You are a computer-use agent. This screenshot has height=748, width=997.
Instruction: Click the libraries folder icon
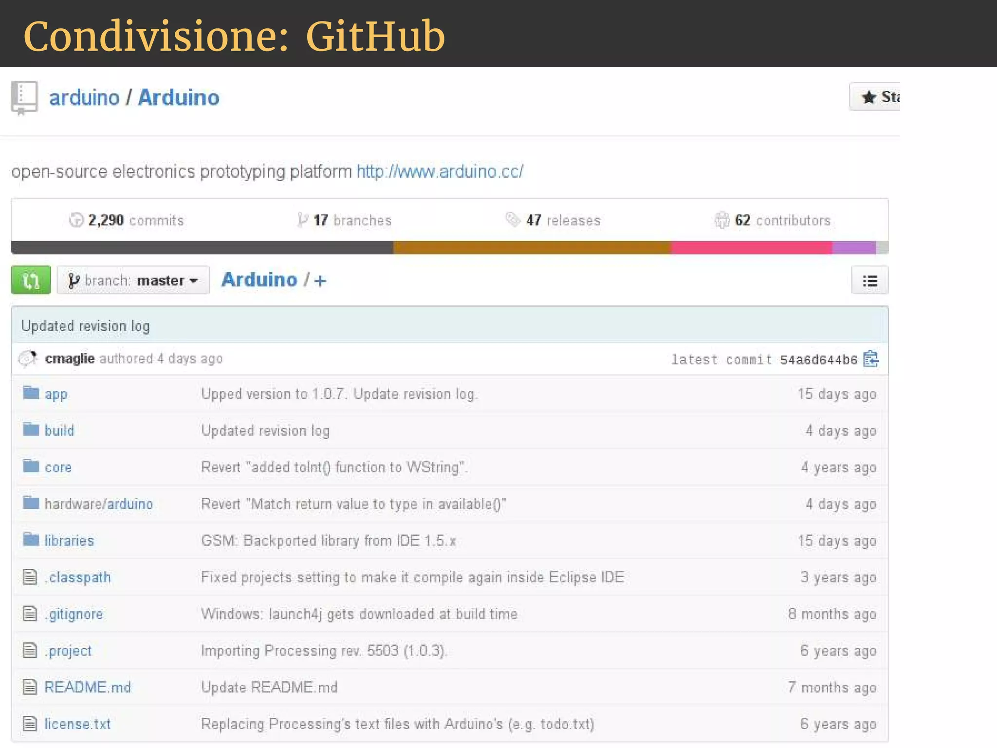coord(31,540)
